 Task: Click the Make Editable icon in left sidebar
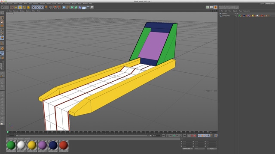(x=2, y=13)
